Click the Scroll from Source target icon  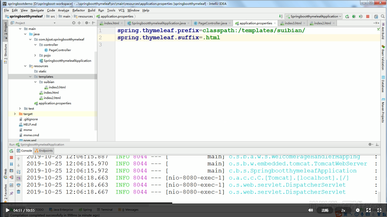pyautogui.click(x=74, y=23)
